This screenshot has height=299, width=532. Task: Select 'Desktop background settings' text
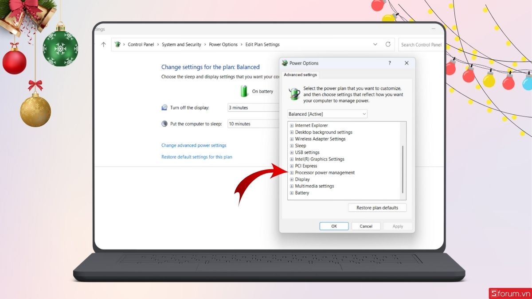[x=324, y=132]
